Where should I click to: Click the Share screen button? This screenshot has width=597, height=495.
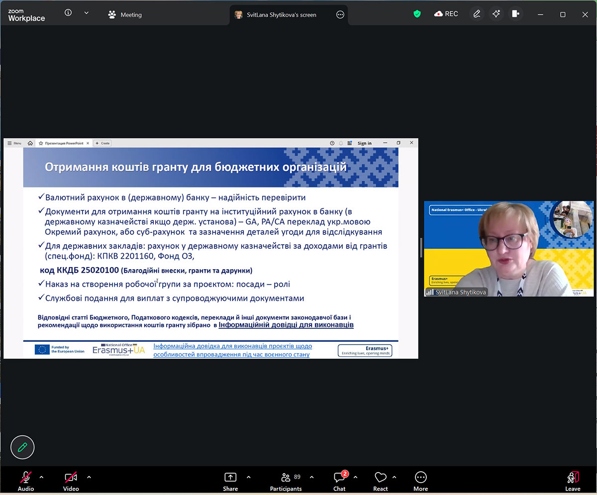(230, 481)
